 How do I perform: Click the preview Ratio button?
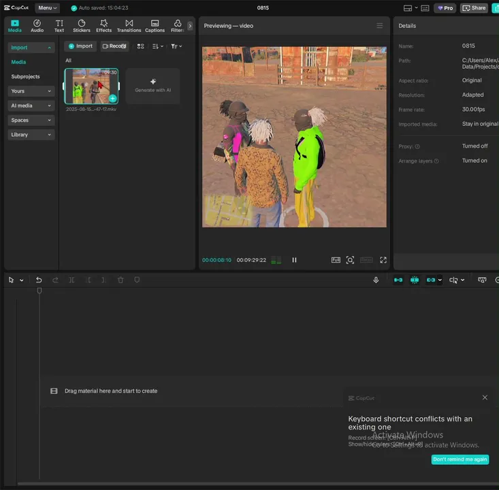[366, 260]
